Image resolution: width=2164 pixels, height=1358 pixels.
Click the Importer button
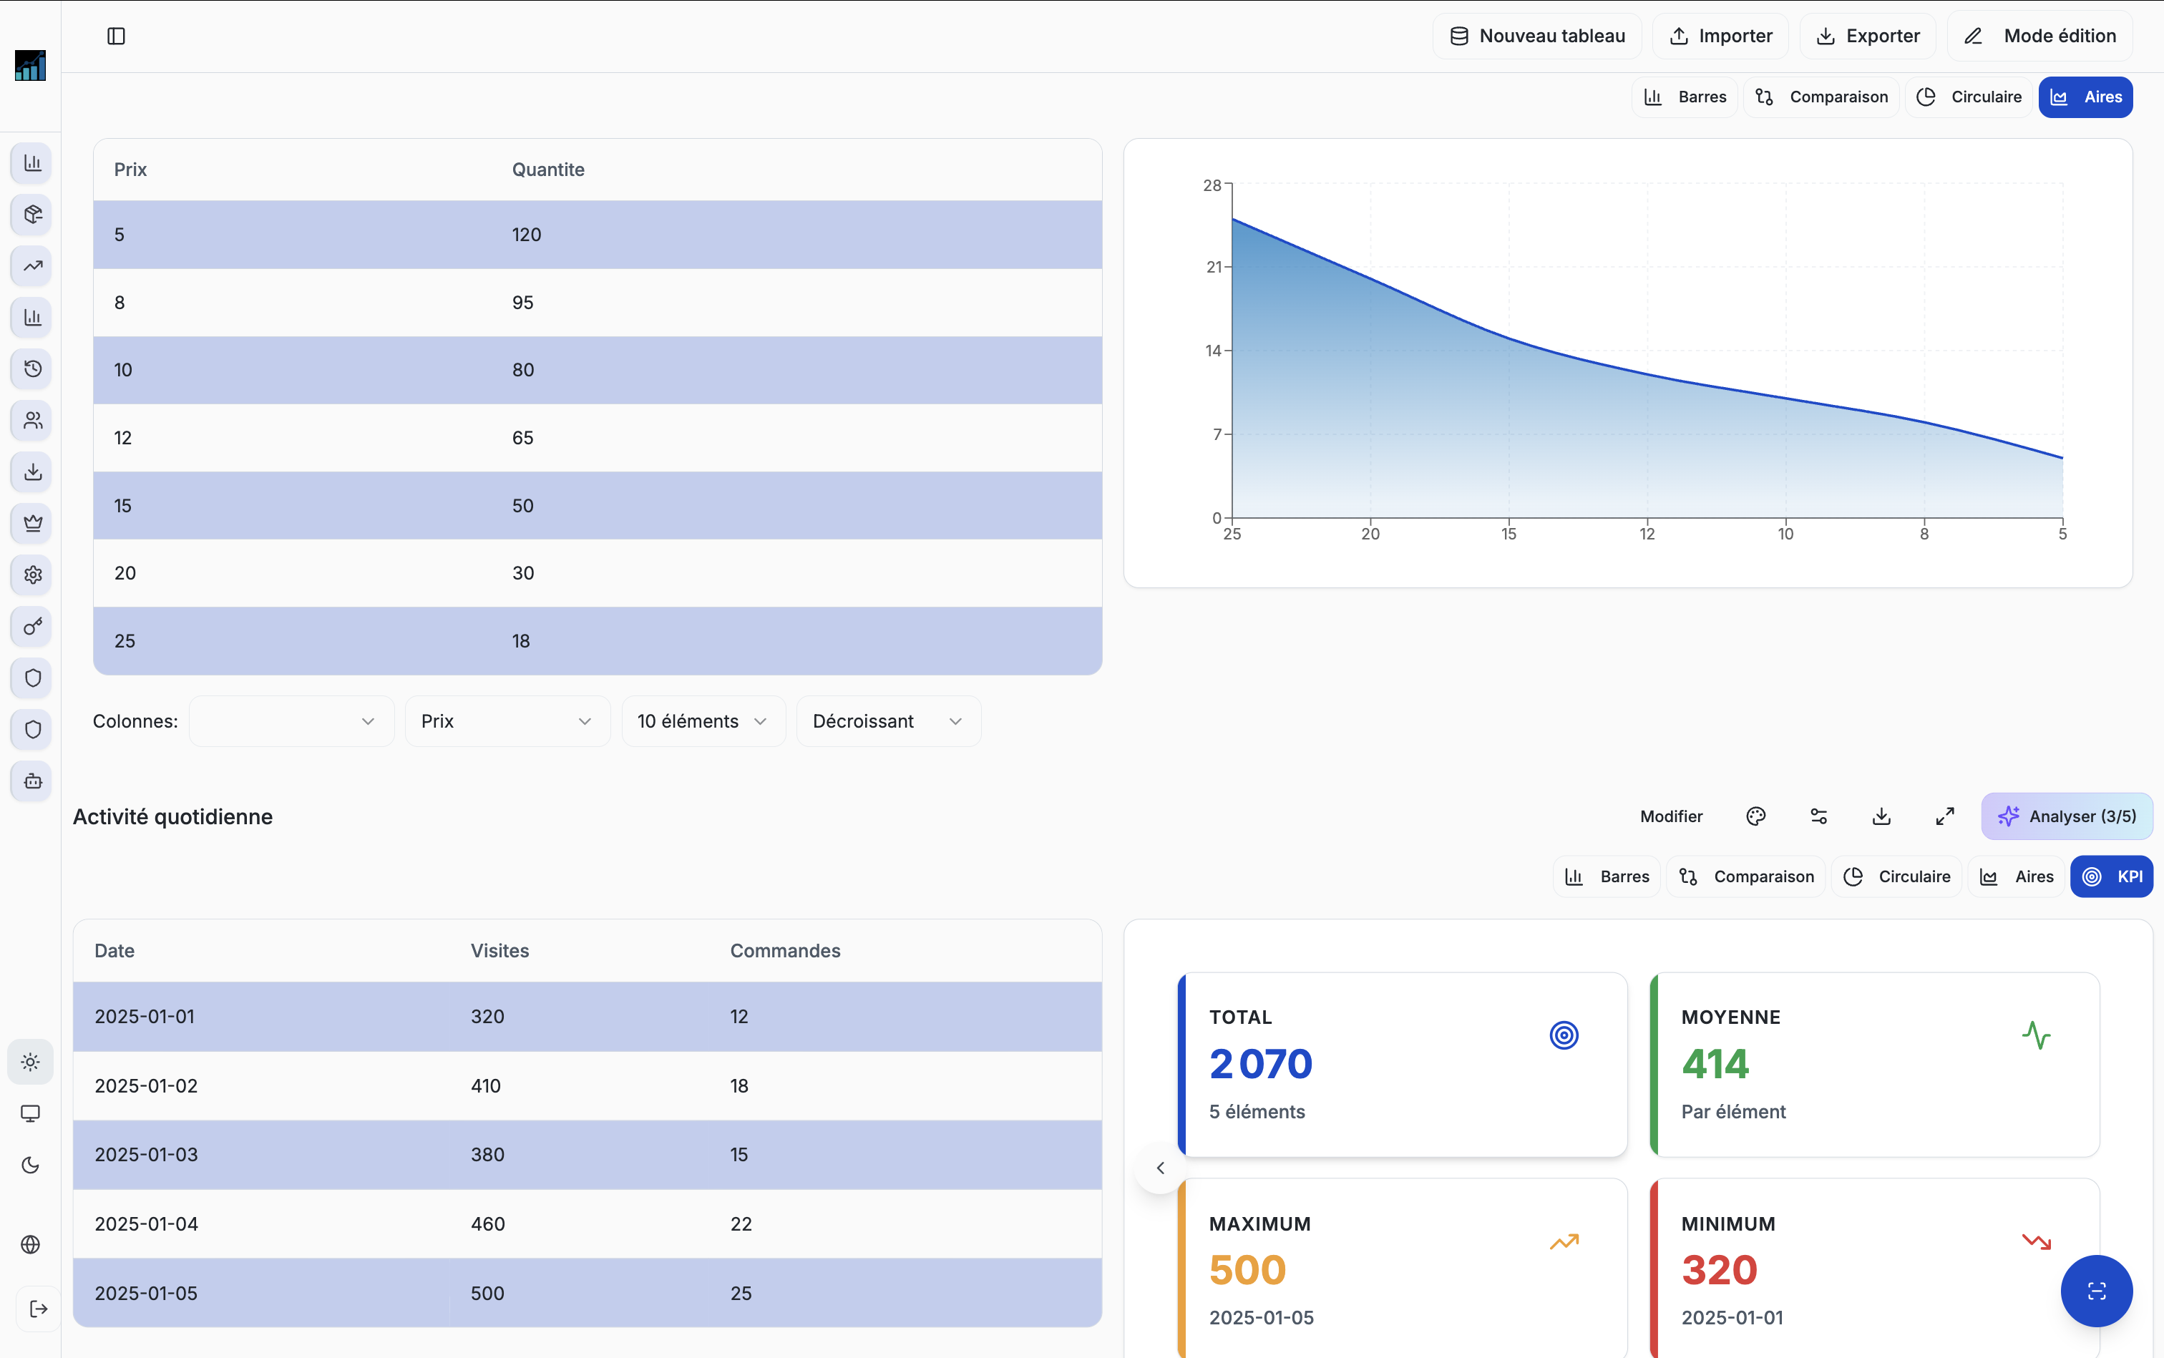tap(1720, 36)
